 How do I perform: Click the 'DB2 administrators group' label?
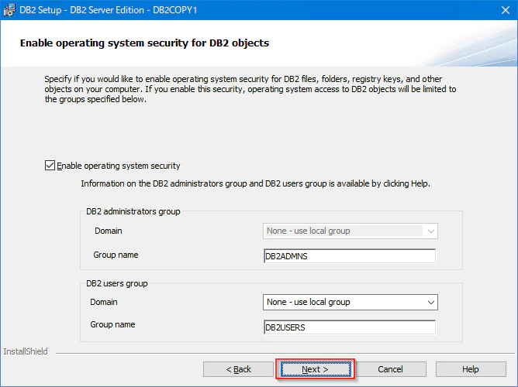pyautogui.click(x=133, y=211)
